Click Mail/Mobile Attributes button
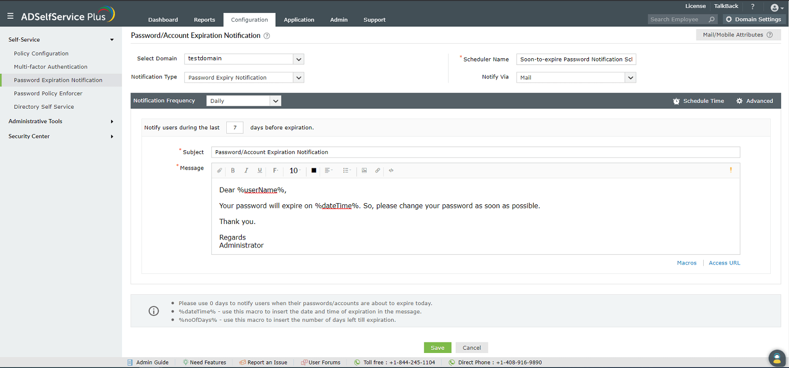Image resolution: width=789 pixels, height=368 pixels. [x=738, y=35]
